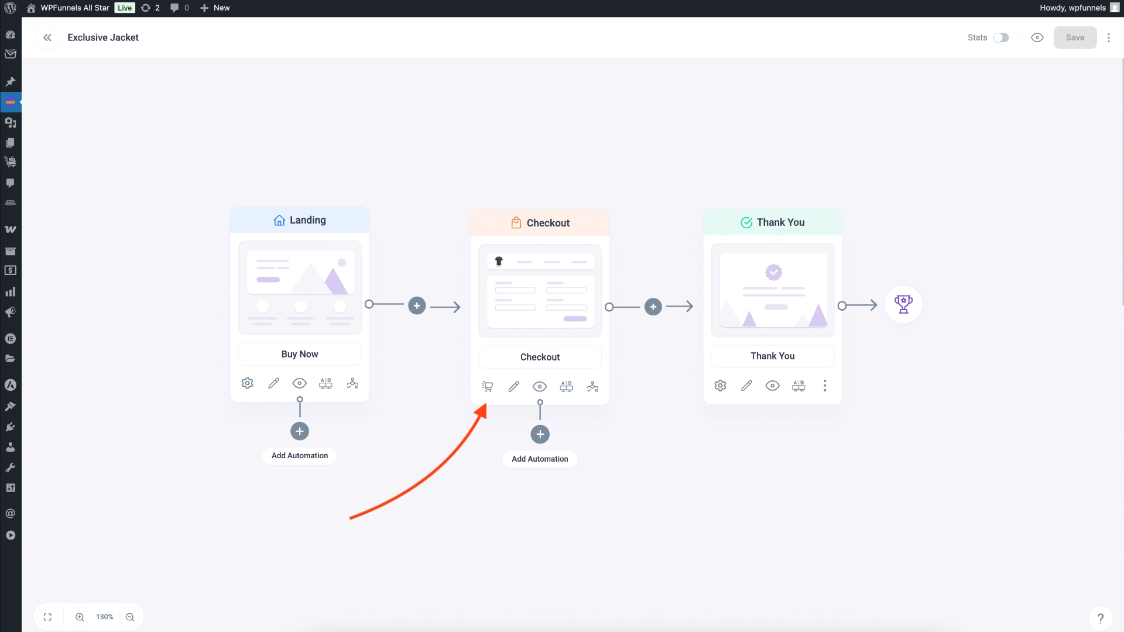The height and width of the screenshot is (632, 1124).
Task: Click Add Automation under the Checkout step
Action: [540, 459]
